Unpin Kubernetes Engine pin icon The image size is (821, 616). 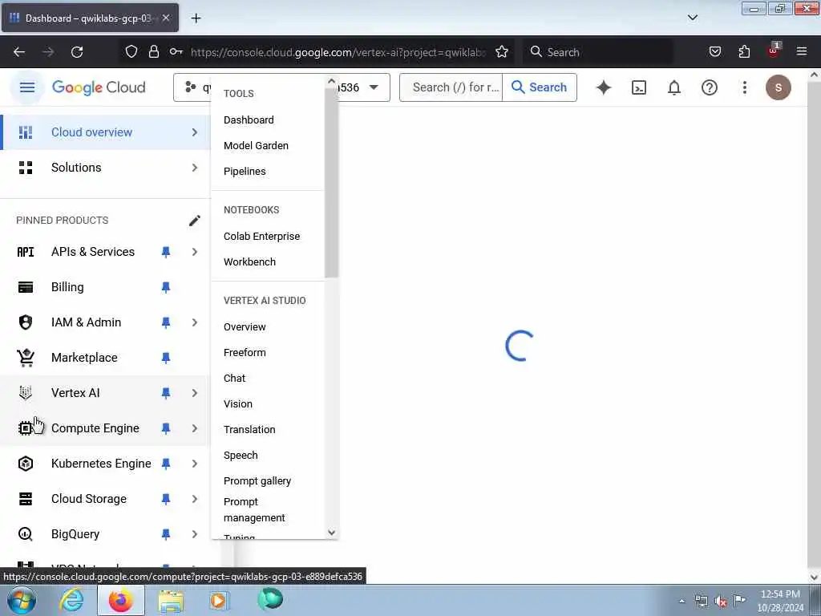[165, 464]
